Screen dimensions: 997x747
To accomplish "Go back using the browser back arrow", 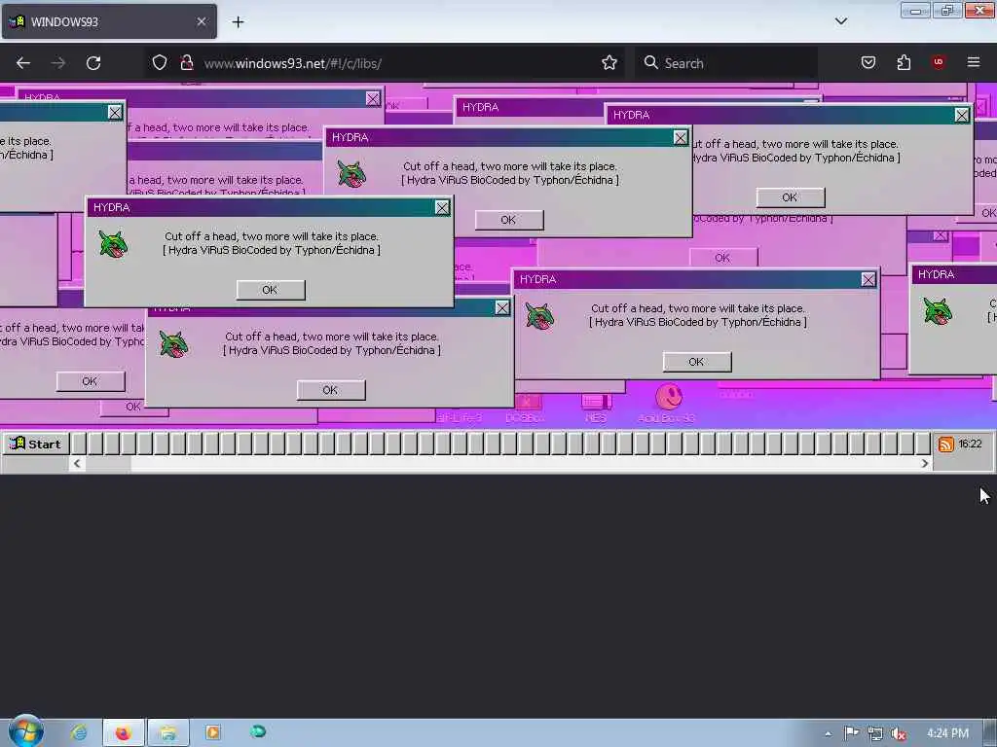I will tap(23, 63).
